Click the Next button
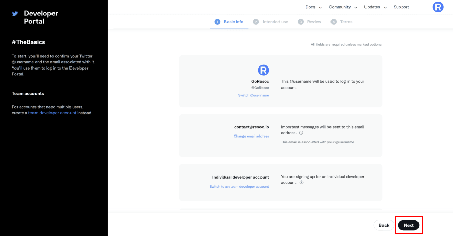Image resolution: width=453 pixels, height=236 pixels. click(409, 225)
